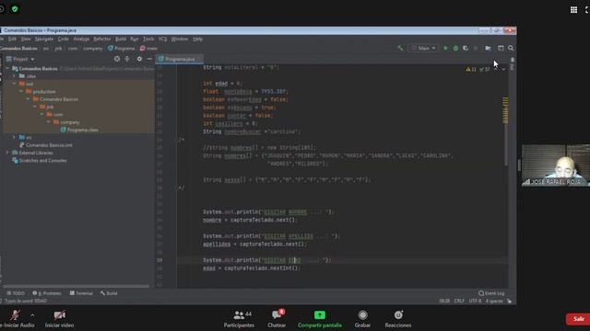Select Programa.class in project tree
The image size is (590, 331).
click(79, 130)
